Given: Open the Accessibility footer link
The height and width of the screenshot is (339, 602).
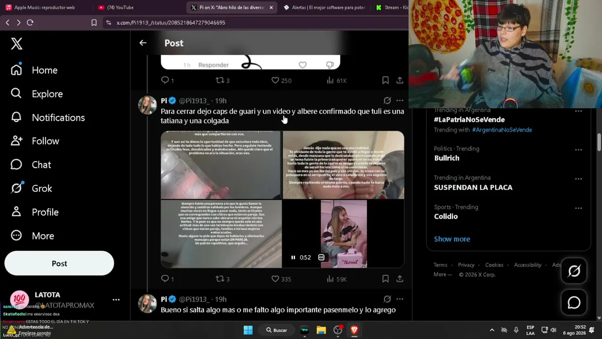Looking at the screenshot, I should pyautogui.click(x=528, y=265).
